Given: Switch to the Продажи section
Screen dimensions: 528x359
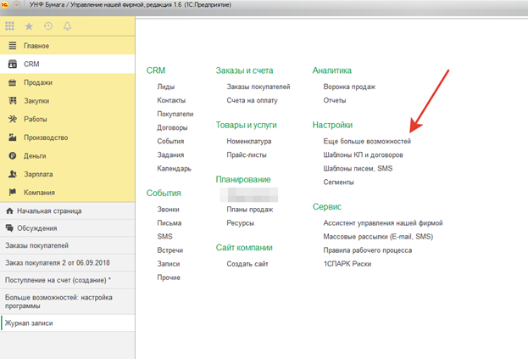Looking at the screenshot, I should 67,82.
